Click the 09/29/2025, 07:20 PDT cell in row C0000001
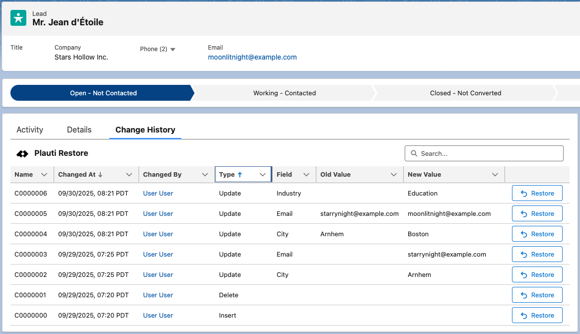Viewport: 580px width, 334px height. (x=93, y=295)
